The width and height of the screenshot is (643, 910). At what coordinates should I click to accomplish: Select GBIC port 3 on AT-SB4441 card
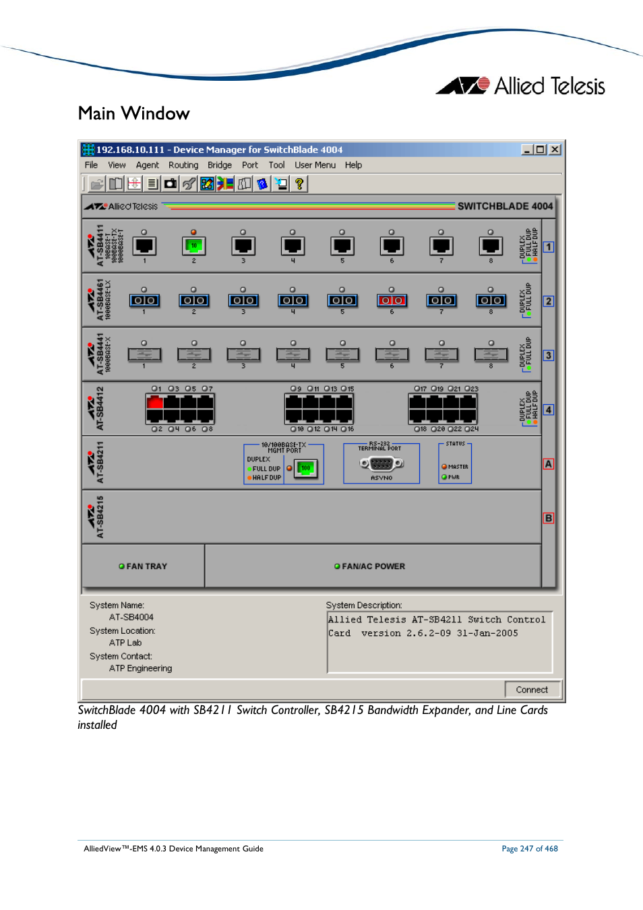tap(243, 354)
